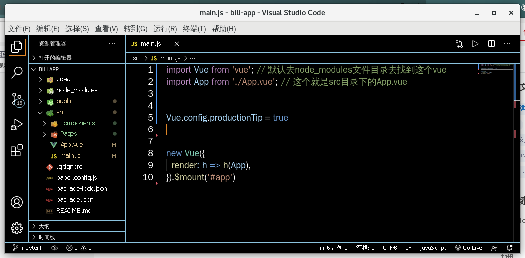Open the 帮助(H) menu
525x258 pixels.
(224, 29)
